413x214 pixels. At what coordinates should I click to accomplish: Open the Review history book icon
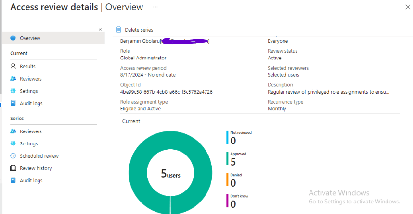pos(13,168)
